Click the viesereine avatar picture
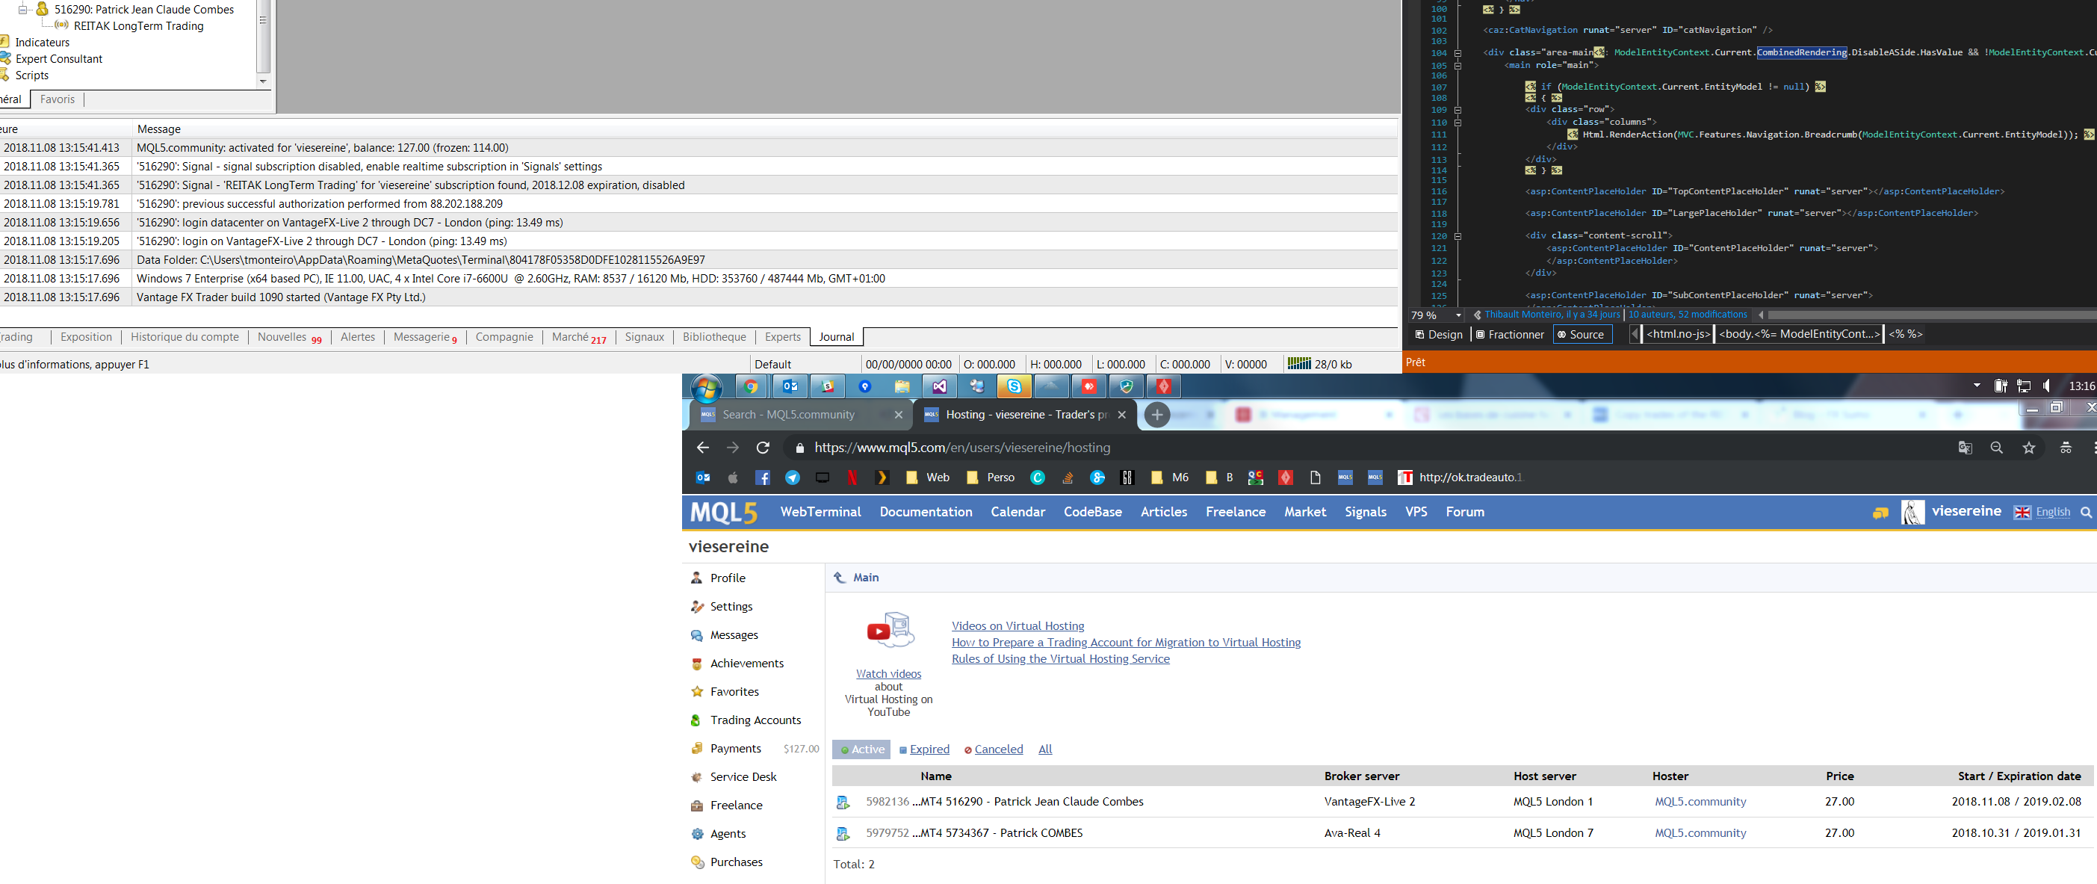The height and width of the screenshot is (884, 2097). 1912,512
